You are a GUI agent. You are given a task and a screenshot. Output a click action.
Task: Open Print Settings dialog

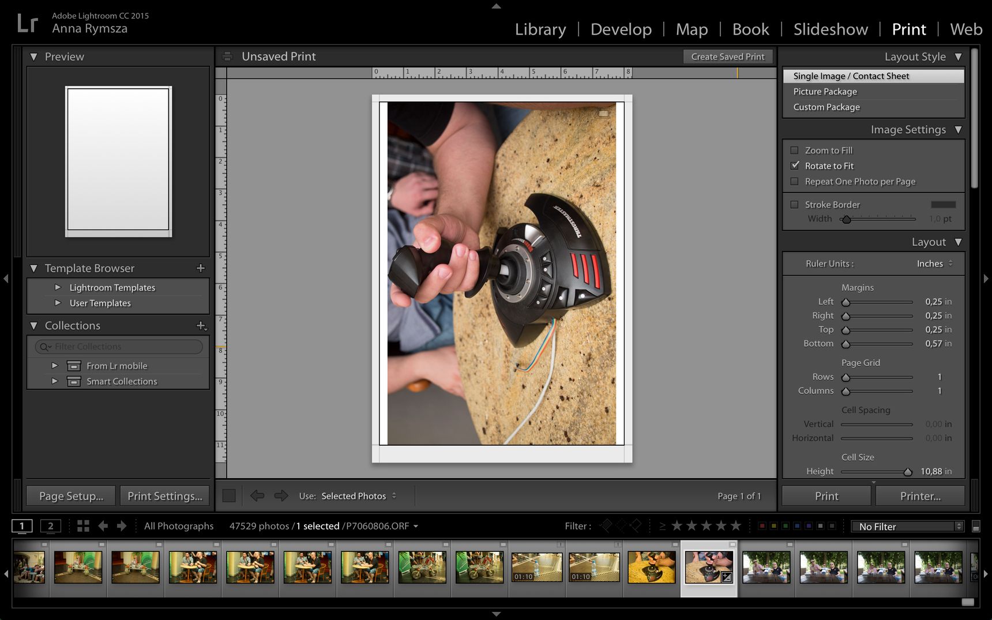point(165,496)
